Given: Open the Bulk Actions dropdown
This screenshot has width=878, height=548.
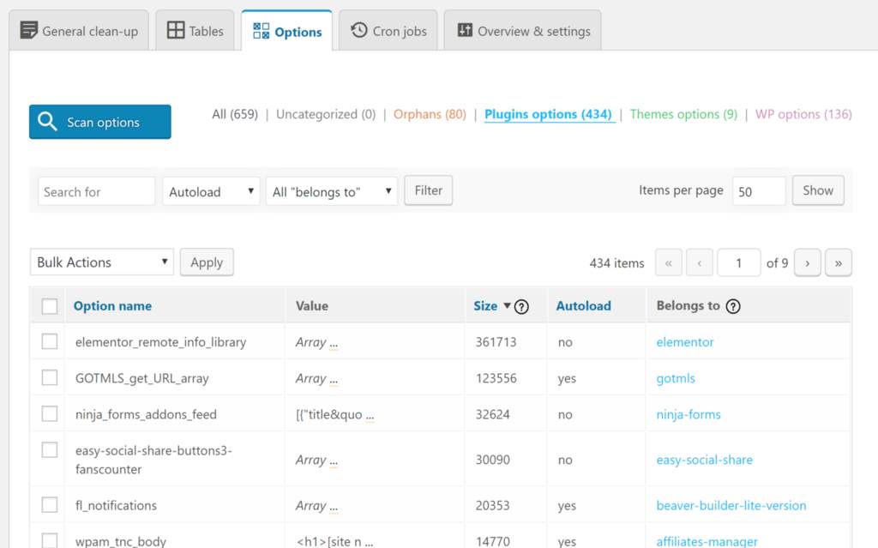Looking at the screenshot, I should (101, 262).
